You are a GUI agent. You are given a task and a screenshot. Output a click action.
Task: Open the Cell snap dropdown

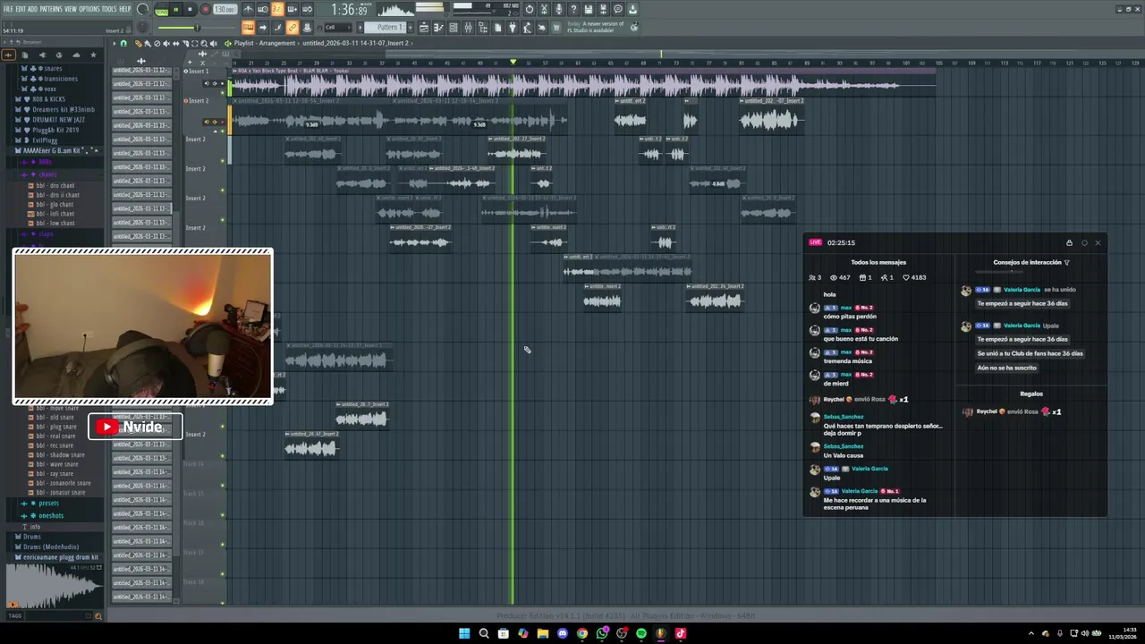coord(338,27)
